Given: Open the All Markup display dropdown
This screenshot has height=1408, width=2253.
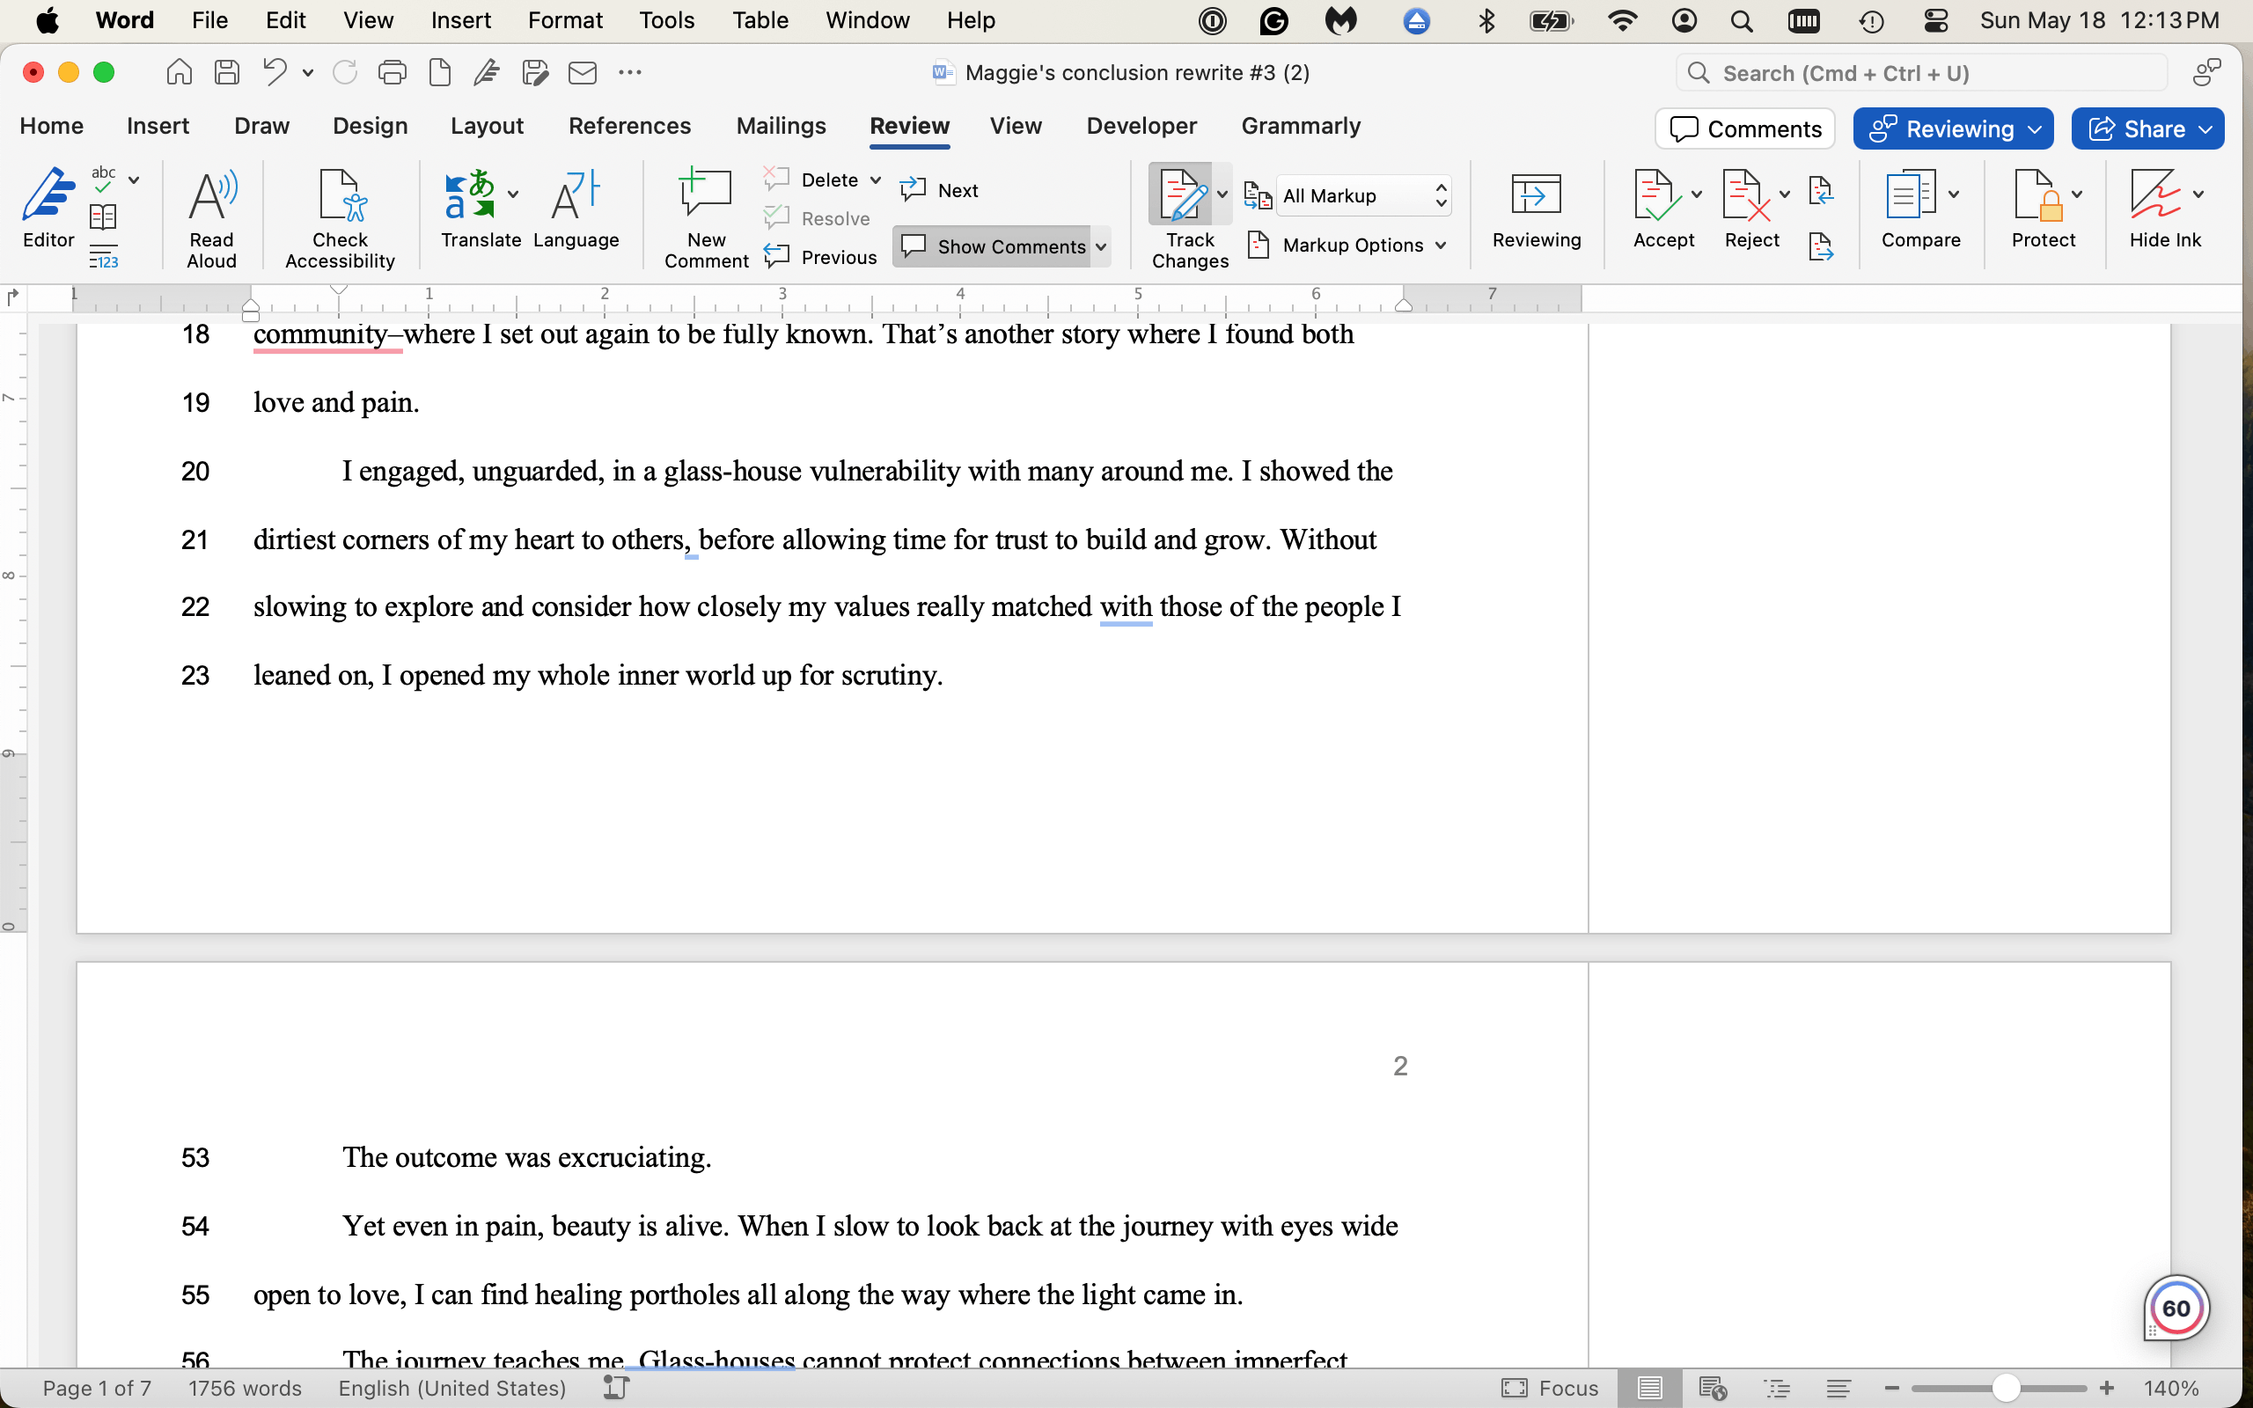Looking at the screenshot, I should tap(1363, 195).
